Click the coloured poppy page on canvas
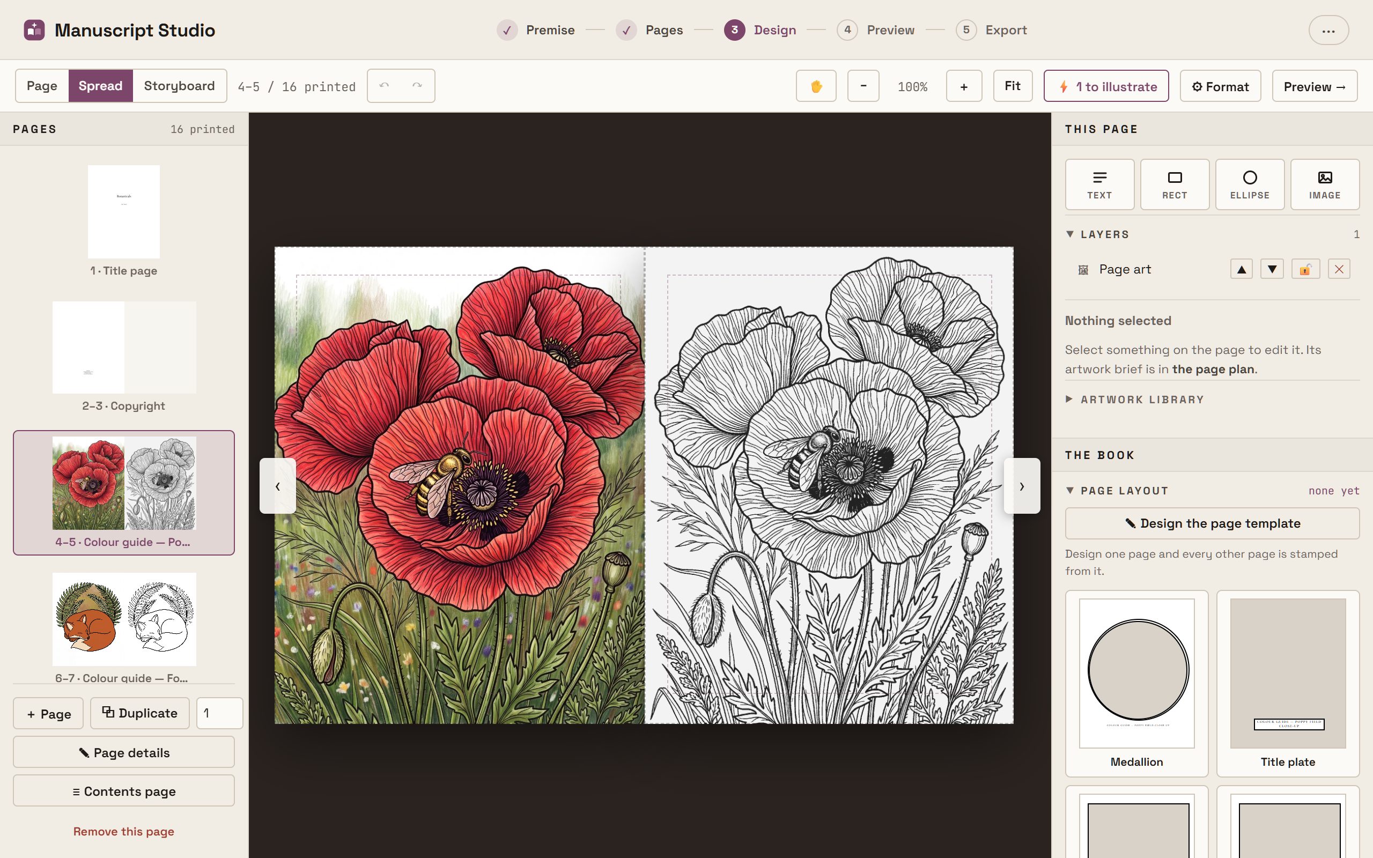The image size is (1373, 858). 460,485
